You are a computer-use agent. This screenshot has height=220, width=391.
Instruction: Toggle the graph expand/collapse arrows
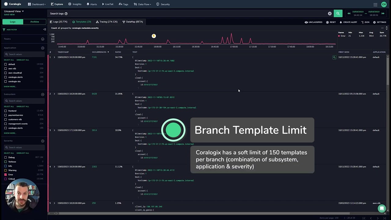pos(386,28)
